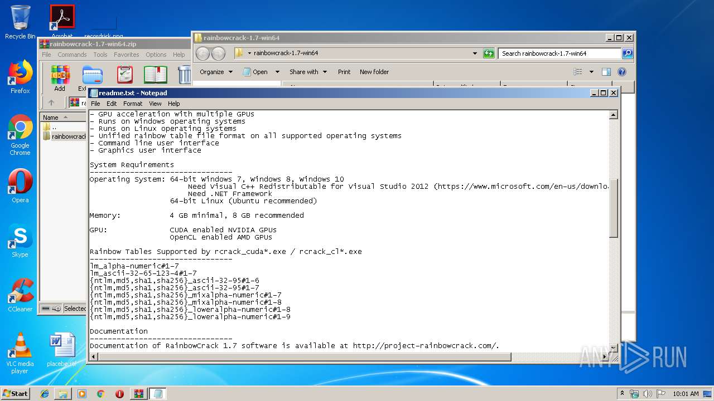Open the CCleaner desktop shortcut
The height and width of the screenshot is (401, 714).
[20, 296]
